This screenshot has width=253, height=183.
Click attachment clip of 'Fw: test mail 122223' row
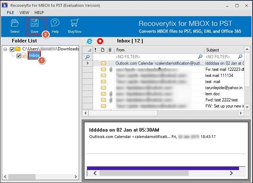[x=111, y=69]
